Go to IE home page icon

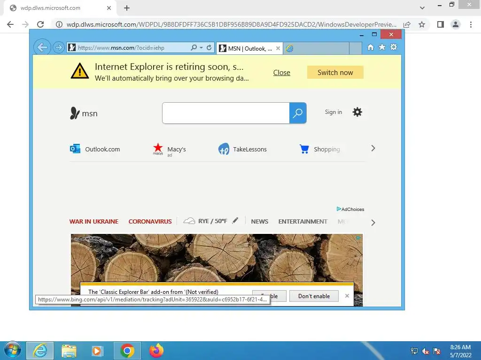(371, 47)
